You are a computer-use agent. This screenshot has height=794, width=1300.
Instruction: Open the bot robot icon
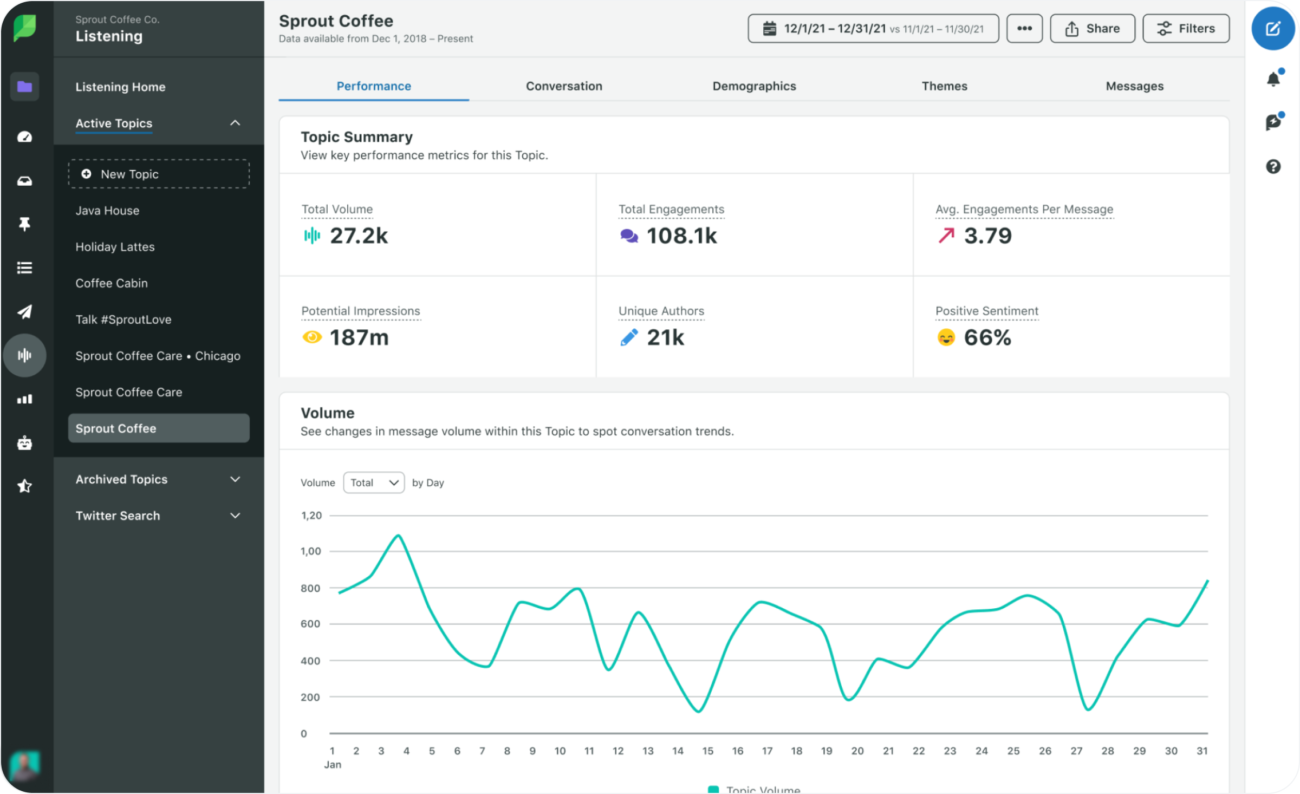tap(24, 443)
